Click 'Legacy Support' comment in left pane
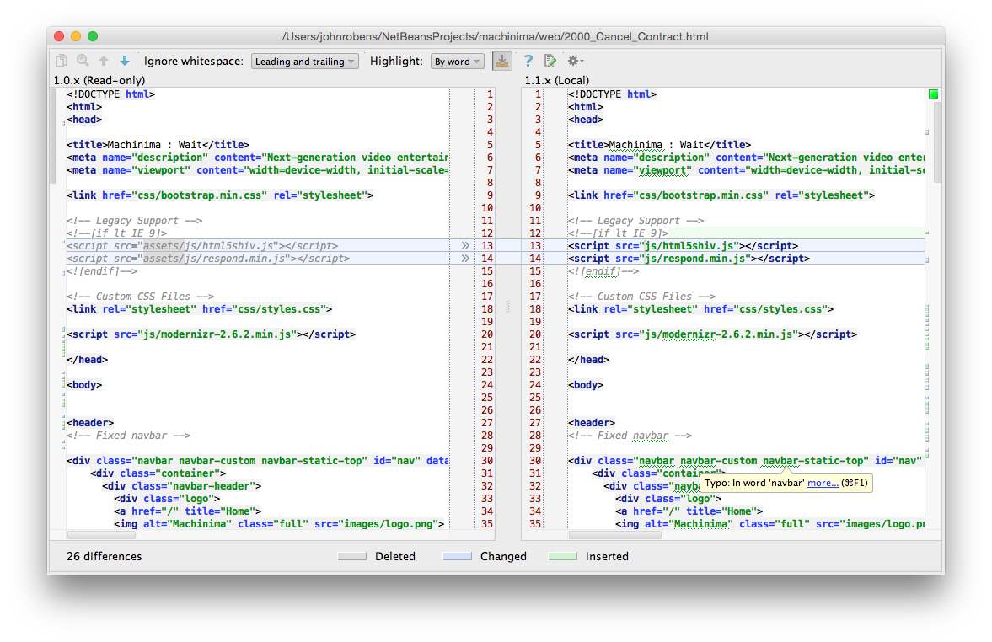 click(x=135, y=220)
